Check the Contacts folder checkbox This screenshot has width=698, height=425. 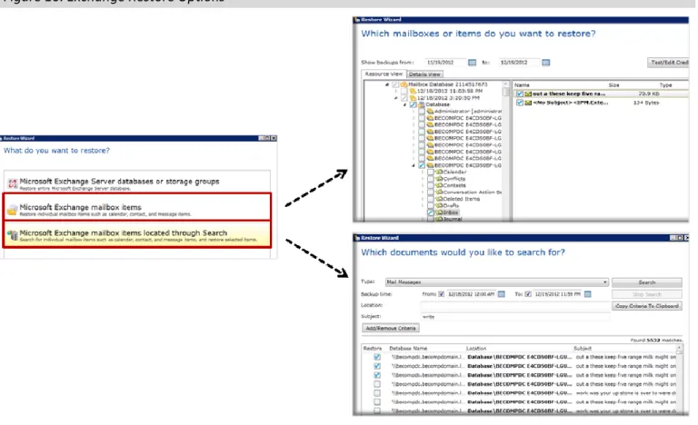431,185
